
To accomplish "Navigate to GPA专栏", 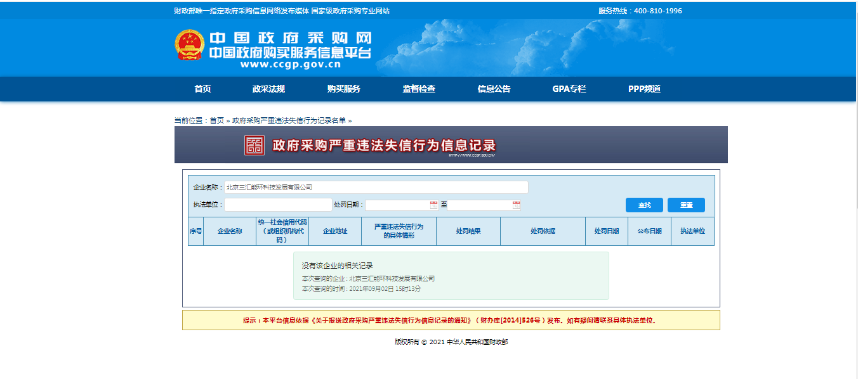I will click(x=569, y=89).
